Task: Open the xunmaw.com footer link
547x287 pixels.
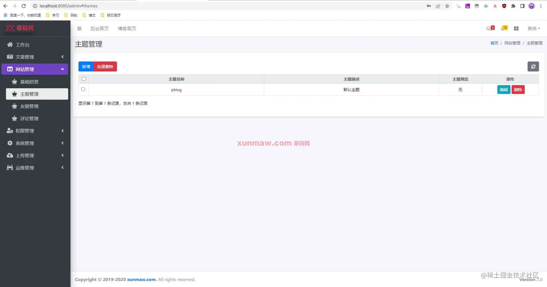Action: pyautogui.click(x=142, y=279)
